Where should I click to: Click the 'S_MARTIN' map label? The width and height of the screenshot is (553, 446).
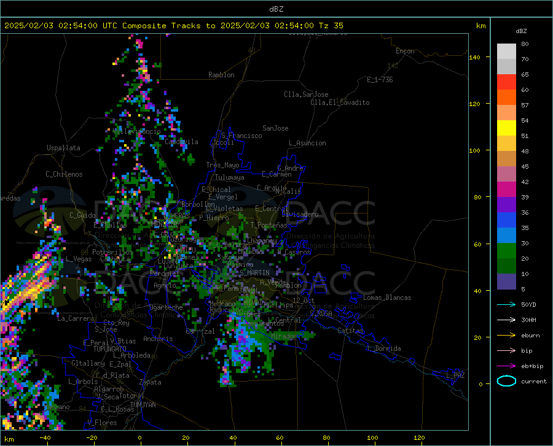click(x=254, y=273)
